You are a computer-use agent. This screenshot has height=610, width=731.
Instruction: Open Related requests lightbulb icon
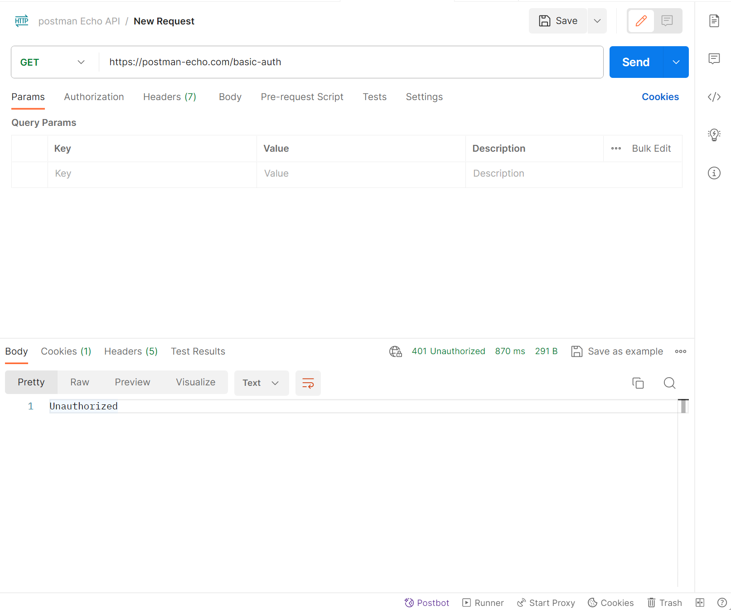pos(714,134)
